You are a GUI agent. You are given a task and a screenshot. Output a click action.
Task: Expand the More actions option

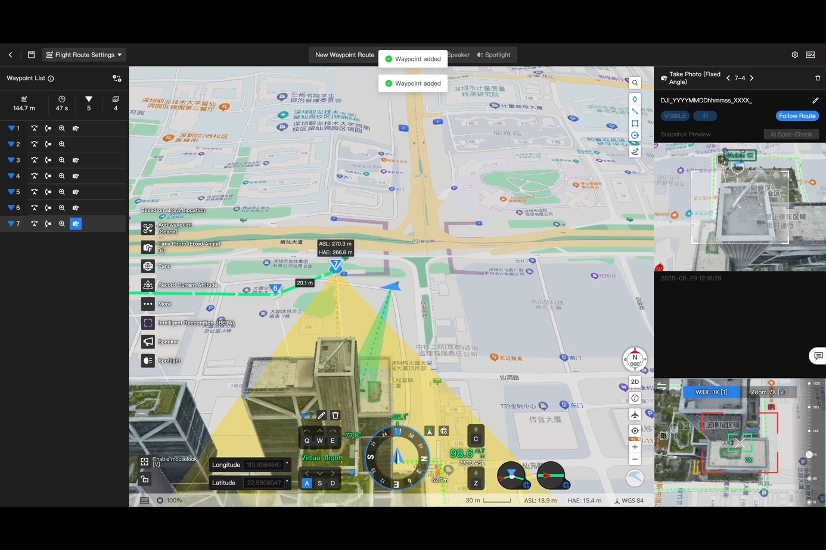148,304
